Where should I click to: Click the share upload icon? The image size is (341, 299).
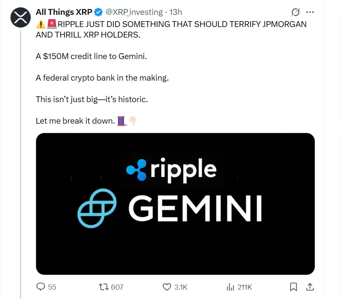pyautogui.click(x=310, y=287)
